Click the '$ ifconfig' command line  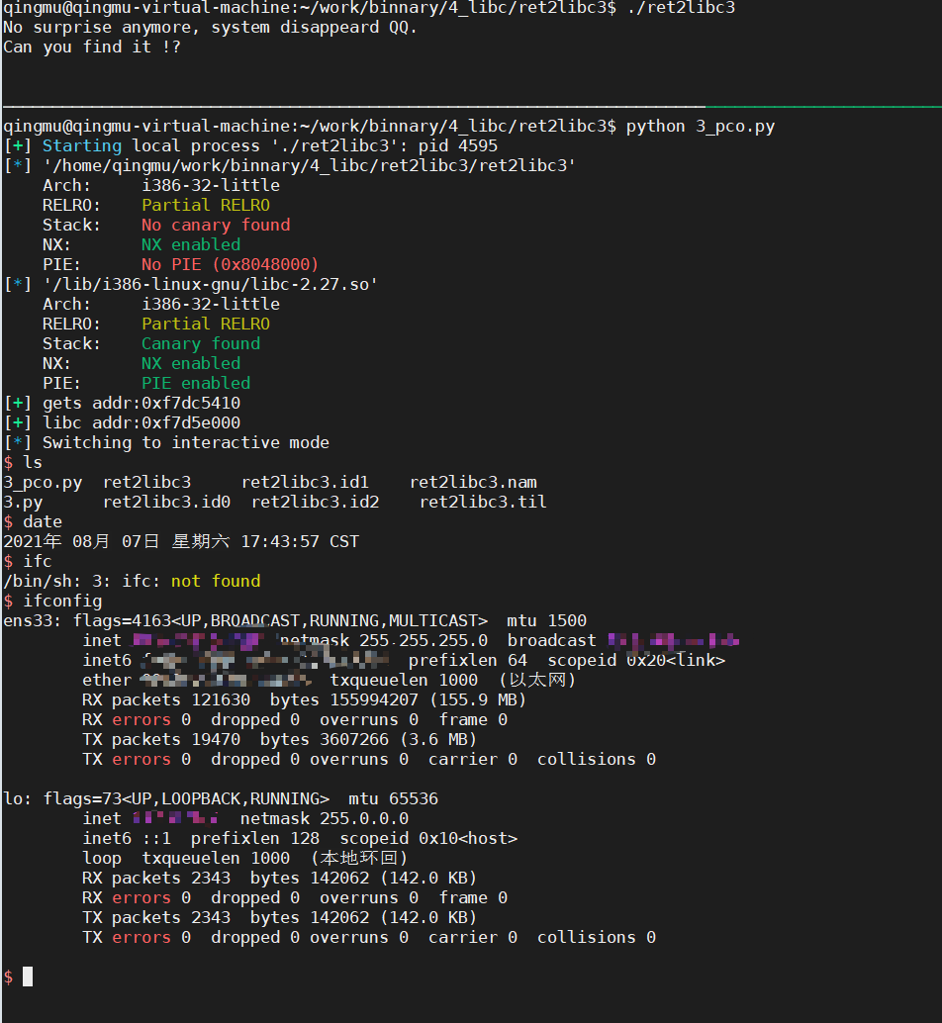52,601
